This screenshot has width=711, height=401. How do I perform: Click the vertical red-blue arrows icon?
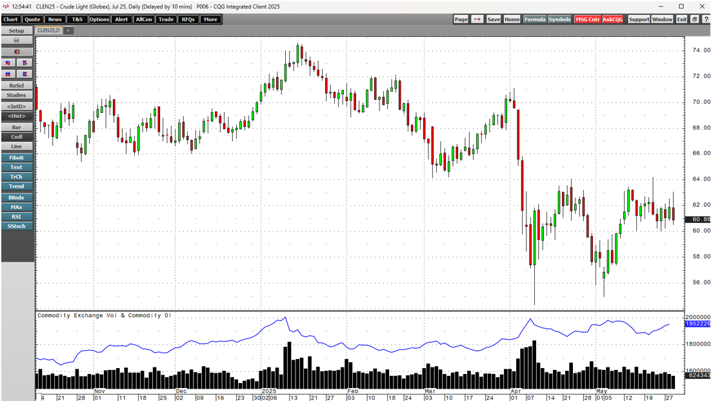[24, 63]
